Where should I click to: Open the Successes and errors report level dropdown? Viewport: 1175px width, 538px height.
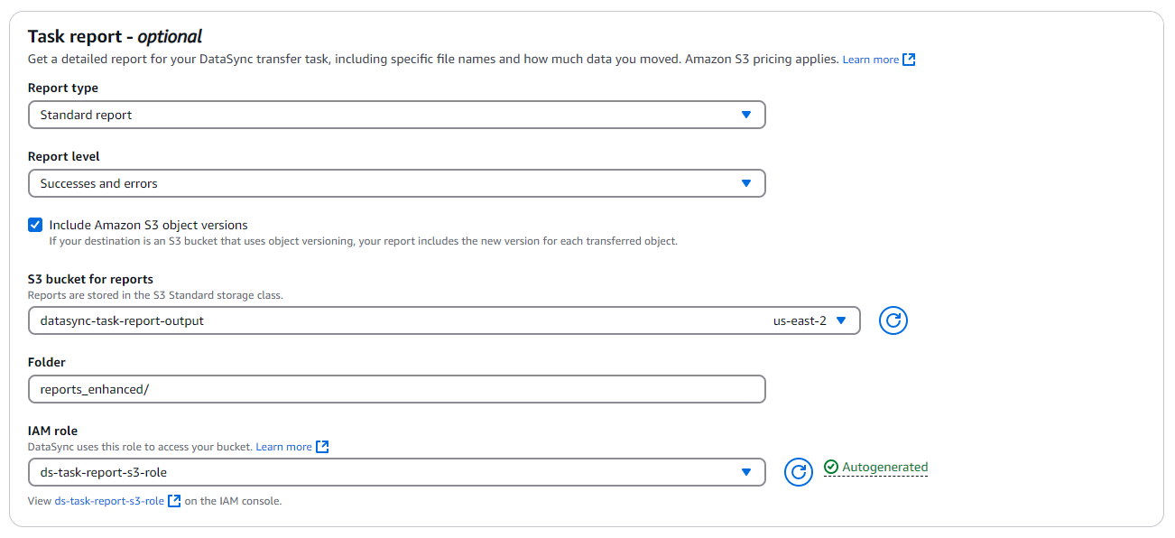pos(397,182)
